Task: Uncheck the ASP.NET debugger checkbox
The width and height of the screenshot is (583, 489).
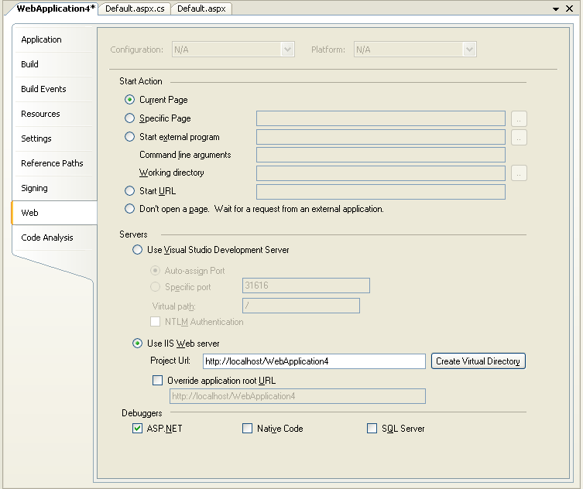Action: (137, 429)
